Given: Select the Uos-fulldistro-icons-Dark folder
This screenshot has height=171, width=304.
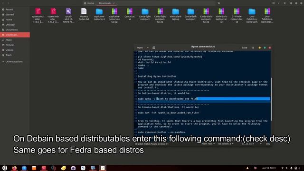Looking at the screenshot, I should 252,16.
